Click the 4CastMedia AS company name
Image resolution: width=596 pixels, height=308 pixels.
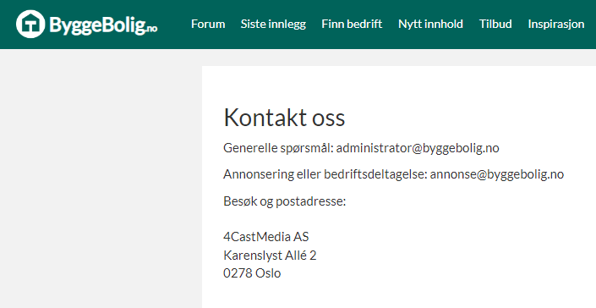pyautogui.click(x=266, y=237)
